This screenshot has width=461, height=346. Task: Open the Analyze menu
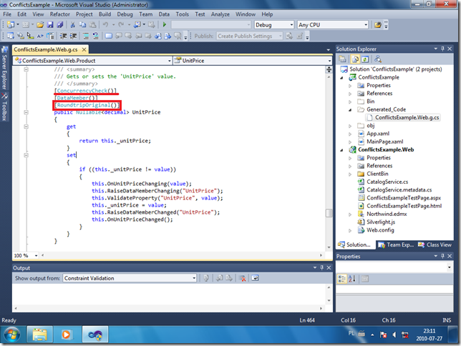click(x=220, y=14)
